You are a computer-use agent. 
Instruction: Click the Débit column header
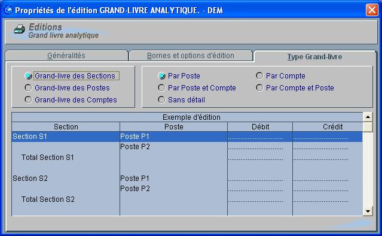coord(260,127)
